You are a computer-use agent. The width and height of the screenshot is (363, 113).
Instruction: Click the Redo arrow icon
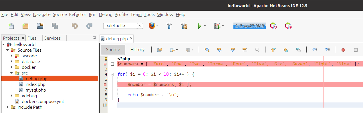click(x=89, y=26)
